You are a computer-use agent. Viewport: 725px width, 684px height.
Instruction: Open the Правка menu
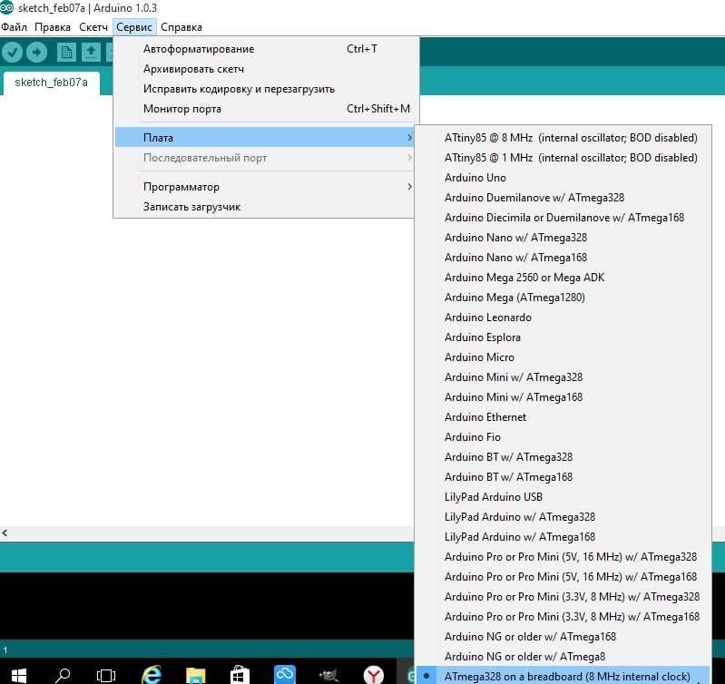(53, 27)
